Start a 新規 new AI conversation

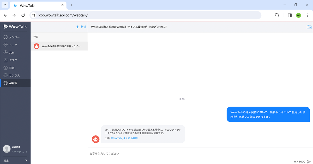click(81, 27)
